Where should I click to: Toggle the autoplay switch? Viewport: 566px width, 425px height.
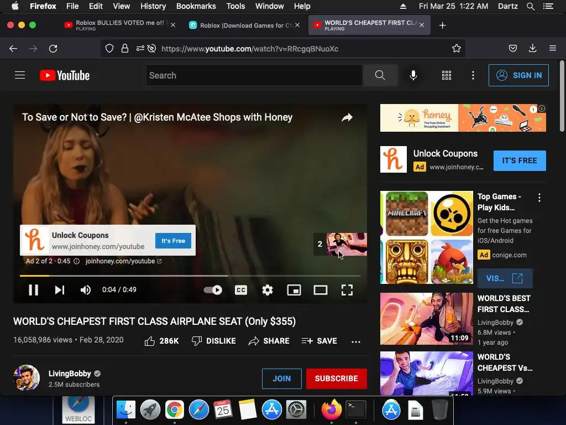pos(213,290)
